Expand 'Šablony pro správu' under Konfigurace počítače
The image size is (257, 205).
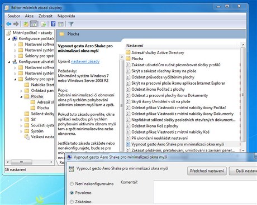click(x=15, y=56)
